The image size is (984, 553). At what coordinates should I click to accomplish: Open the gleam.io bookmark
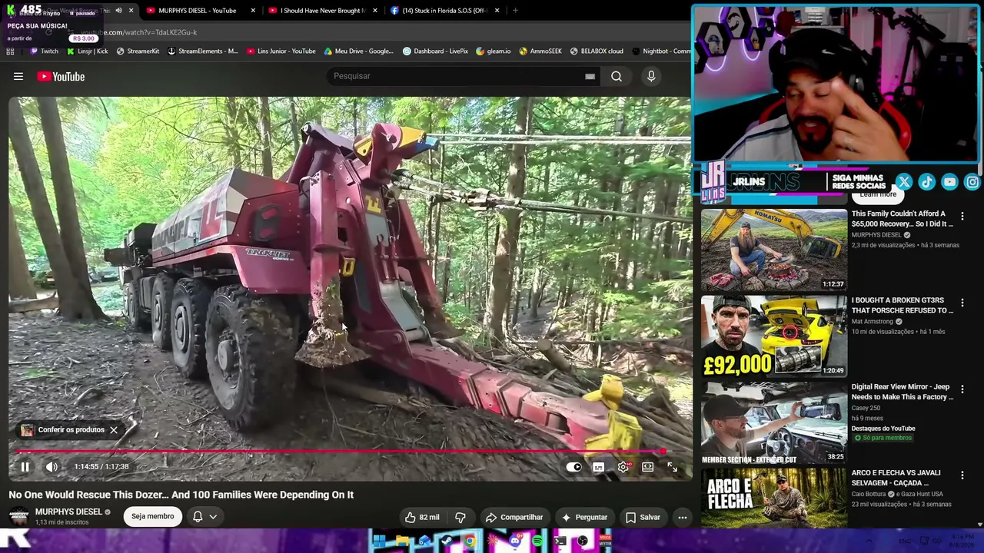[x=494, y=51]
